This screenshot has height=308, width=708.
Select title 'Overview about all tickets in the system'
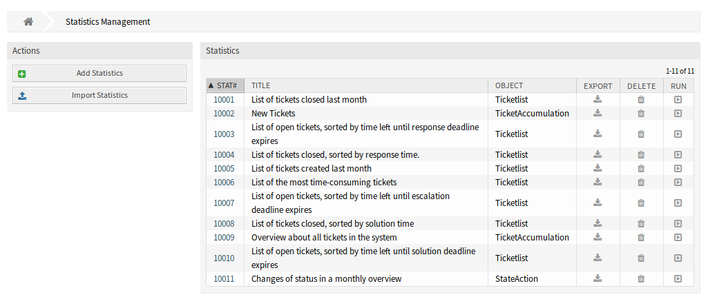[x=324, y=237]
